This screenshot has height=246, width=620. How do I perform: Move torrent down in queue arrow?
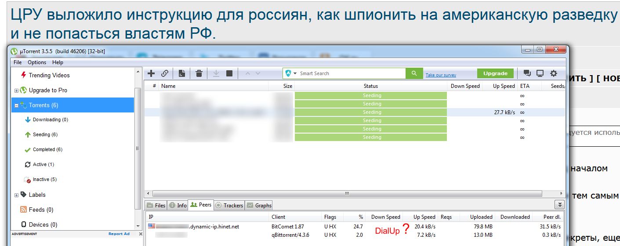click(258, 73)
